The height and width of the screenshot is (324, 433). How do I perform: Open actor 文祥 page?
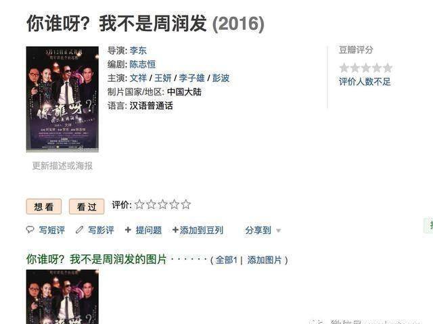coord(138,78)
